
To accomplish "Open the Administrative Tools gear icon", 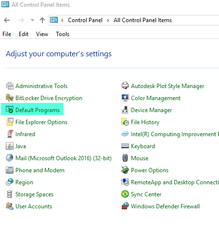I will click(10, 86).
